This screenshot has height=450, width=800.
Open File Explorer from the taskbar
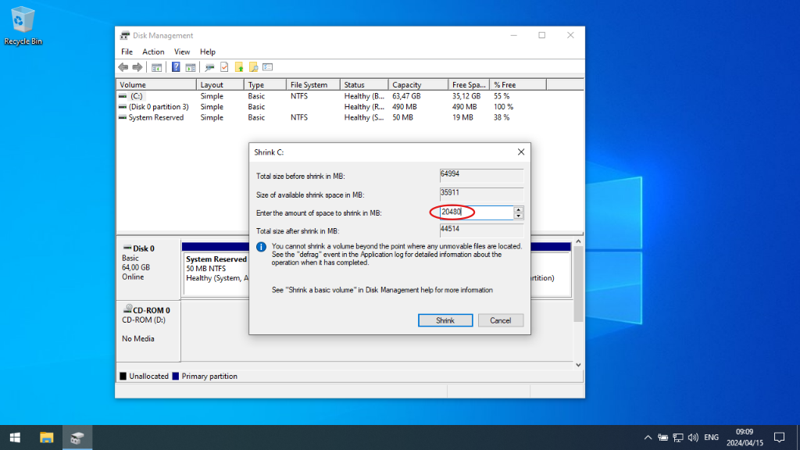[48, 437]
